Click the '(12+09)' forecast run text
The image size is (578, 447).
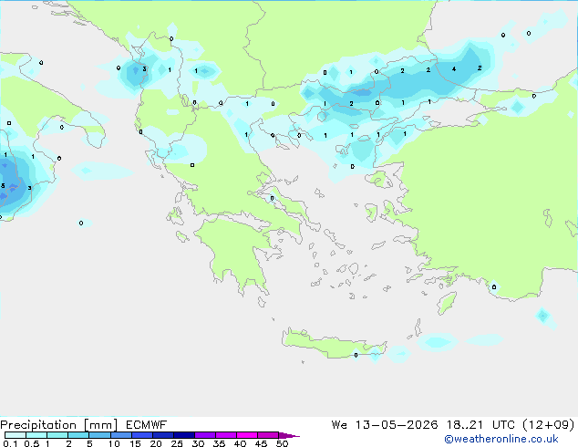549,425
